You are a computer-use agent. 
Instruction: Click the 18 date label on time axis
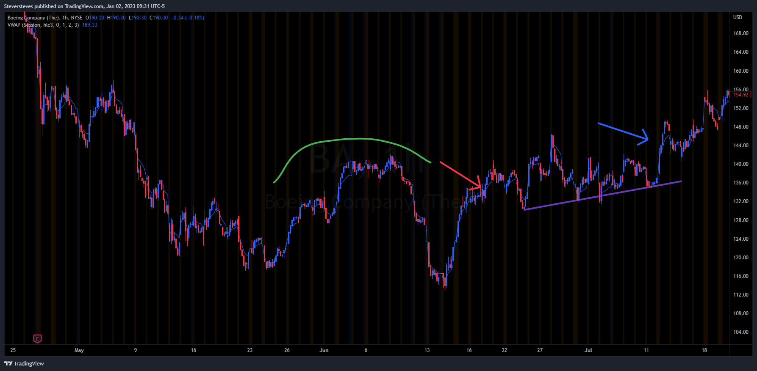coord(704,350)
